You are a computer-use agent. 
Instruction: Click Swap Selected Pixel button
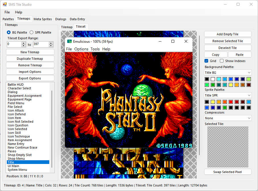[x=228, y=172]
